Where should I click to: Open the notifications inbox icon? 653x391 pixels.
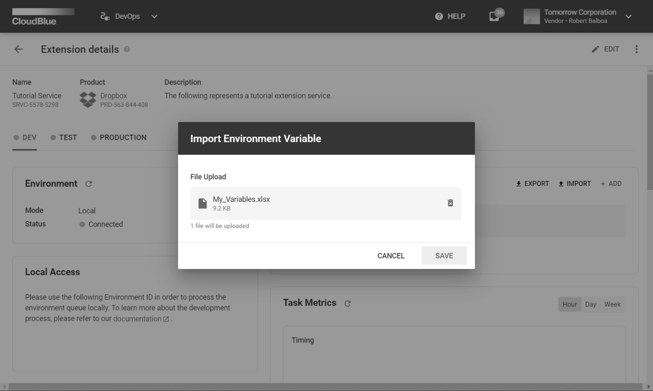[x=494, y=16]
